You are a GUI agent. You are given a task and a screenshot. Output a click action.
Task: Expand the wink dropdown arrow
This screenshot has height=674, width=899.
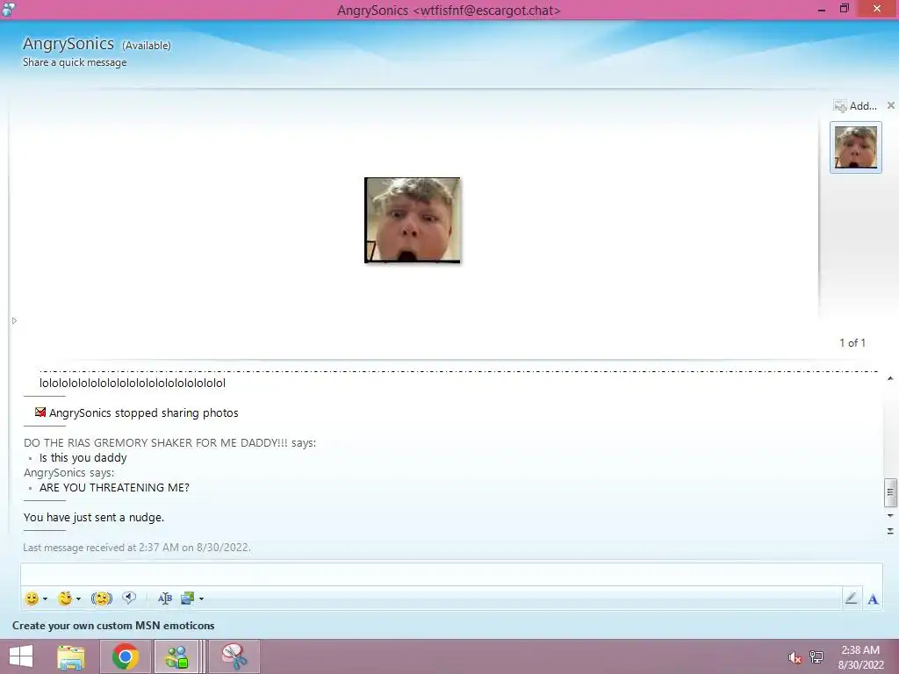(78, 599)
